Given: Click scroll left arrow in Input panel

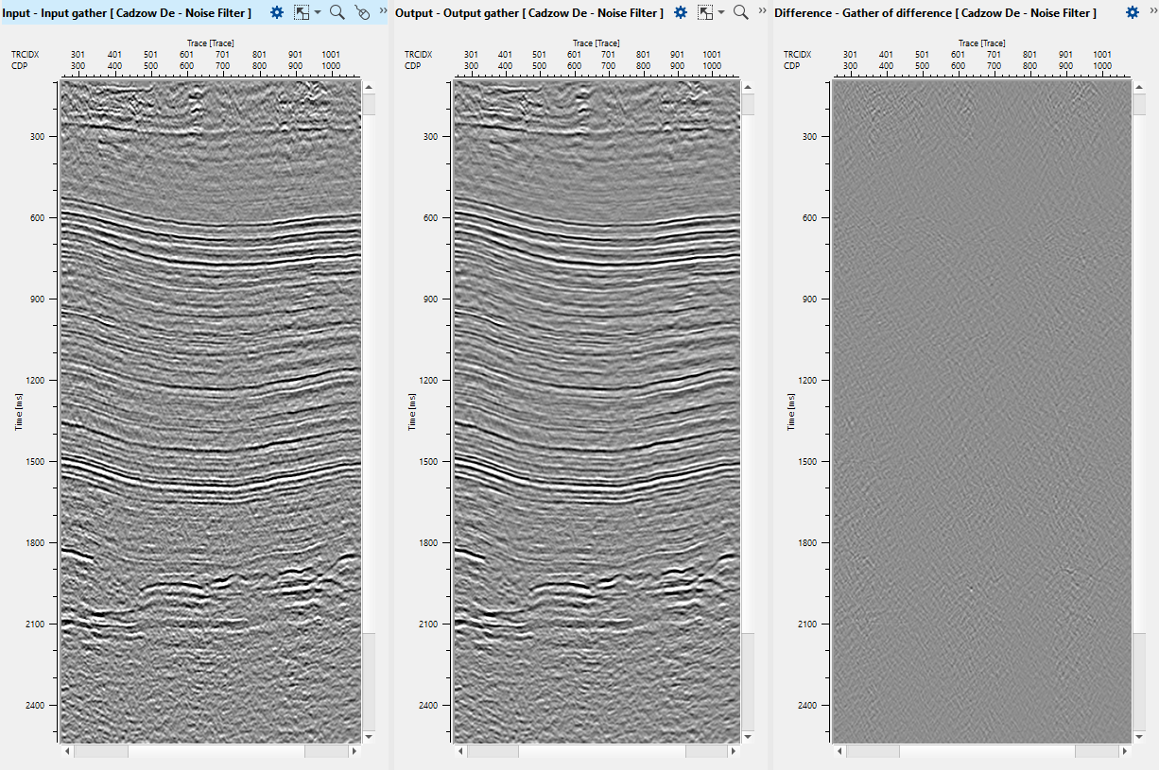Looking at the screenshot, I should coord(66,751).
